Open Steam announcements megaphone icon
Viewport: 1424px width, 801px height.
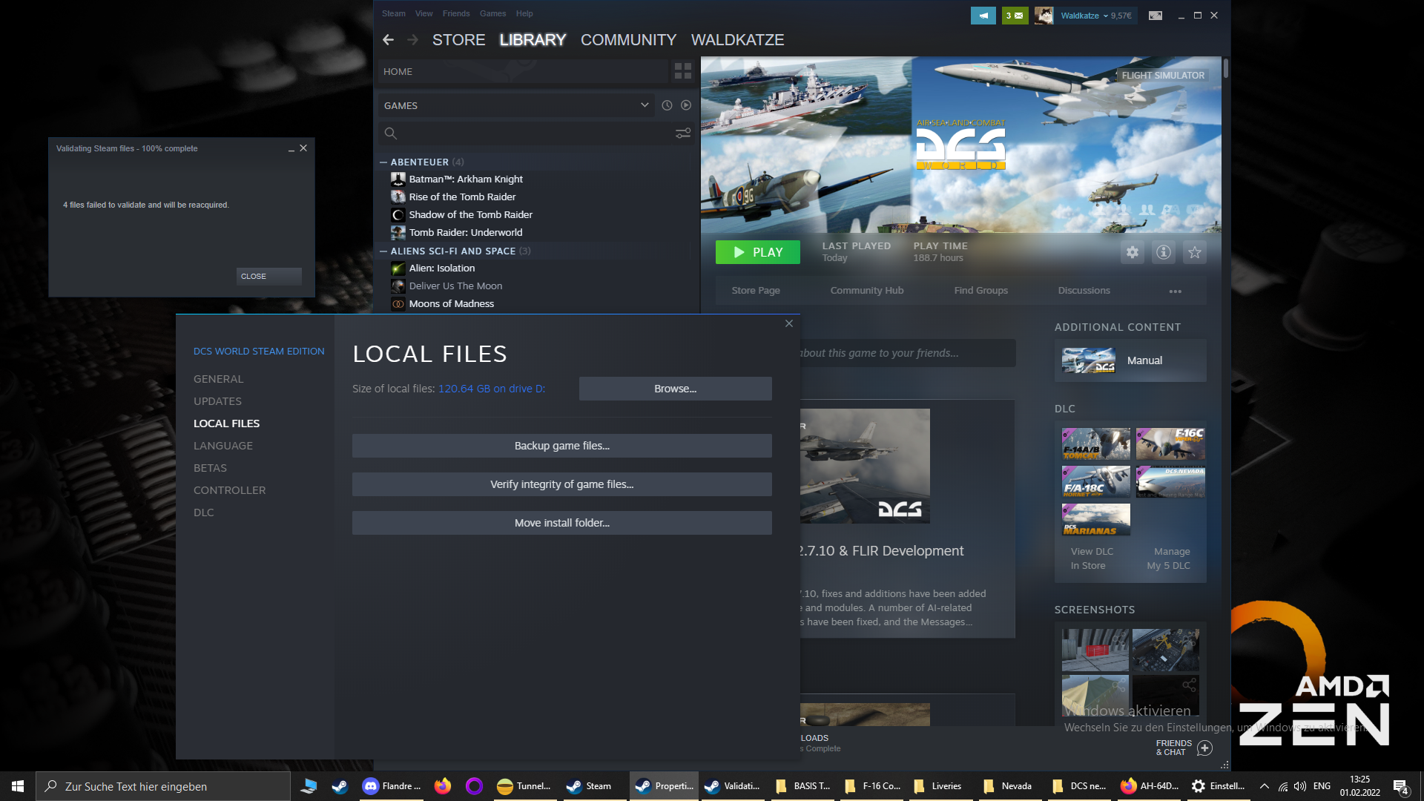983,15
